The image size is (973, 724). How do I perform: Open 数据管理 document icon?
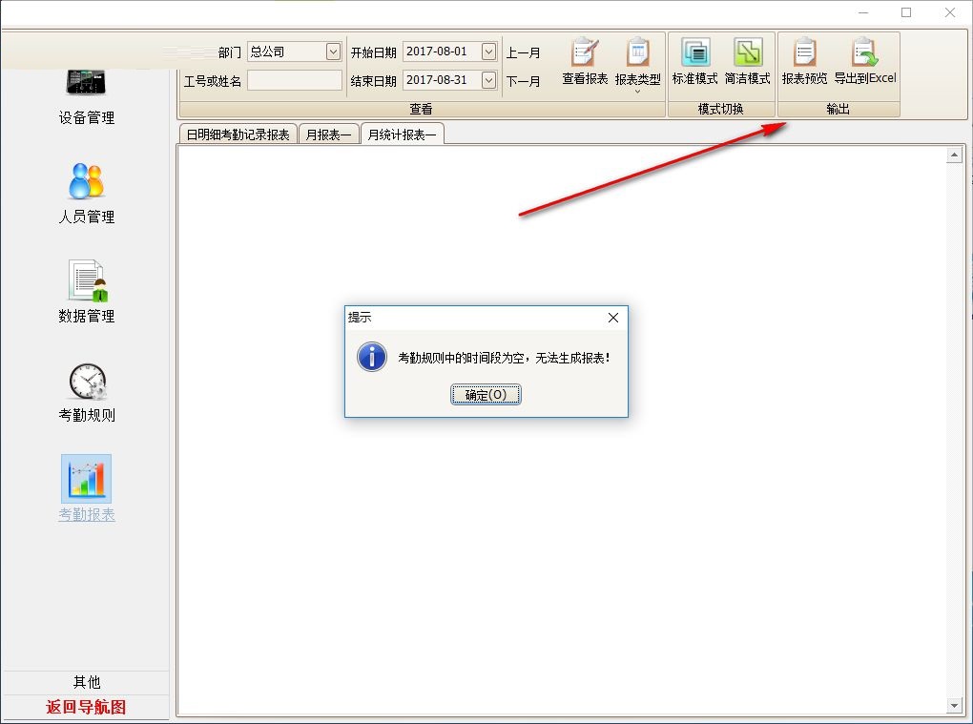point(87,280)
